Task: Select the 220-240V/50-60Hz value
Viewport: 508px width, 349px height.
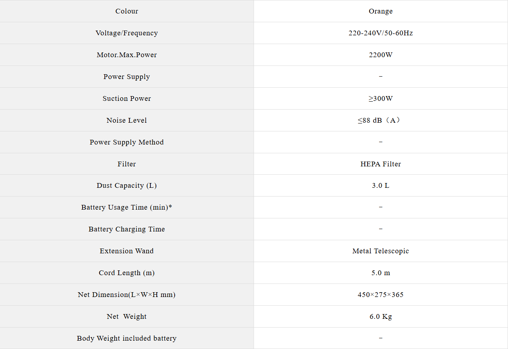Action: (x=381, y=33)
